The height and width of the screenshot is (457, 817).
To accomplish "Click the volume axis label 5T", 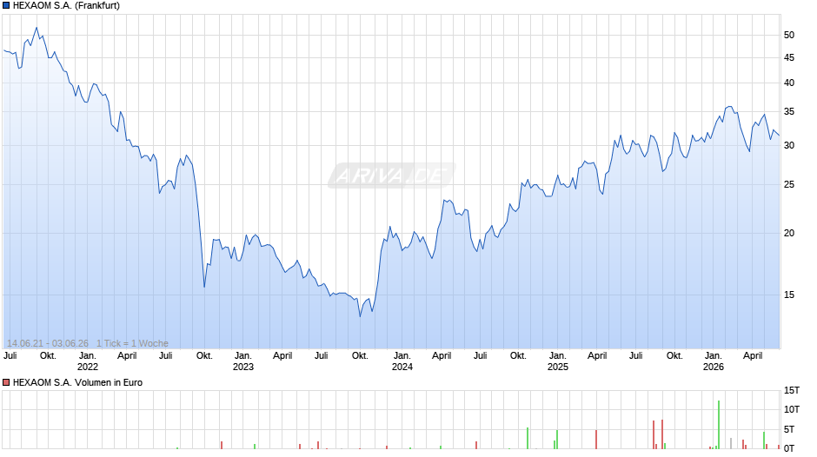I will pos(789,429).
